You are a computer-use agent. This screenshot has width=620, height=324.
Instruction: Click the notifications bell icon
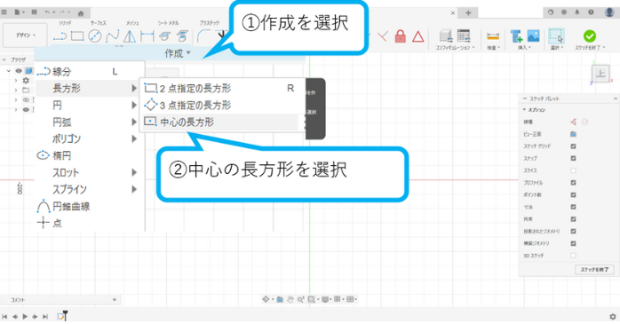click(576, 12)
